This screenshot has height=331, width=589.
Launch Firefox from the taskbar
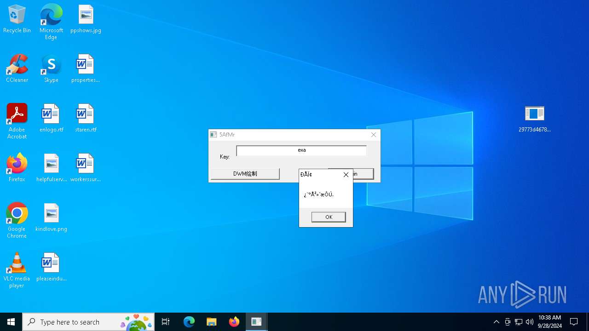(234, 322)
